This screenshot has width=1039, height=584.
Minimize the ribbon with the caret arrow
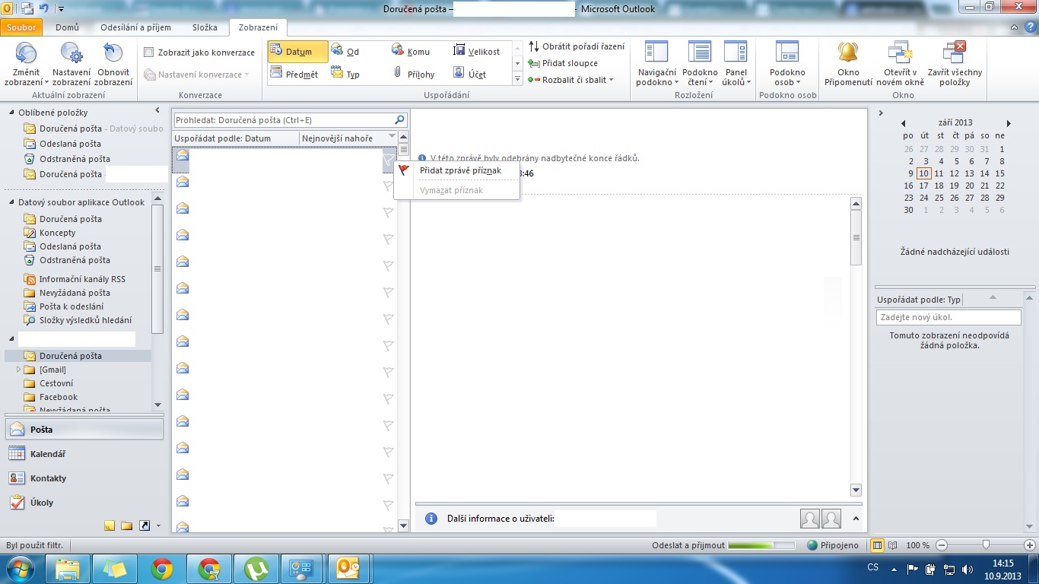point(1014,27)
